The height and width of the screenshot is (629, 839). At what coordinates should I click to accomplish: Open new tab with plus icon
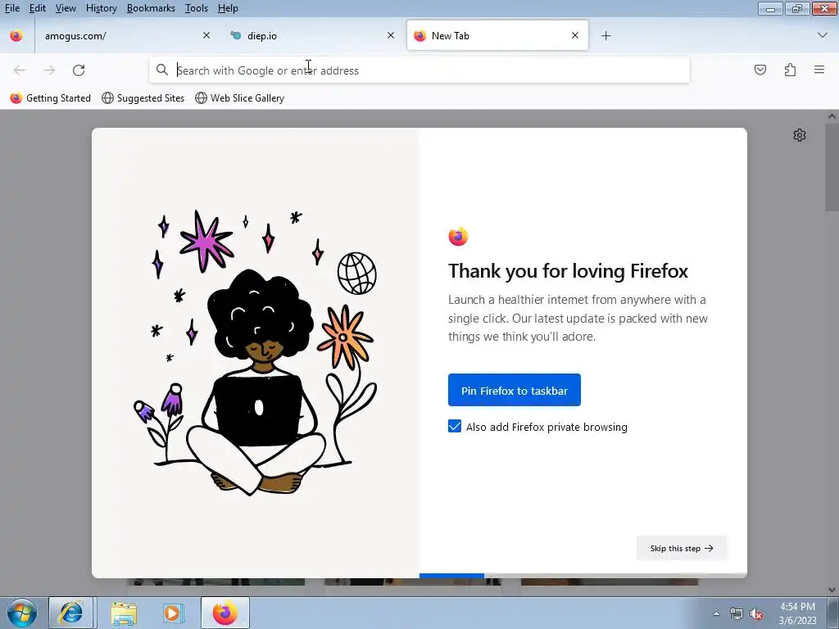(605, 36)
